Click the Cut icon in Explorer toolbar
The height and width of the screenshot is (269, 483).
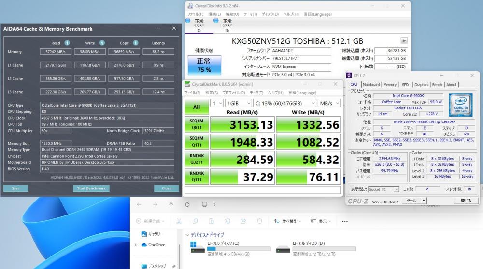click(x=179, y=221)
